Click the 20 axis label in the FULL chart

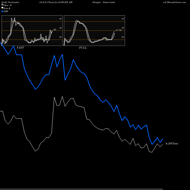coord(123,37)
